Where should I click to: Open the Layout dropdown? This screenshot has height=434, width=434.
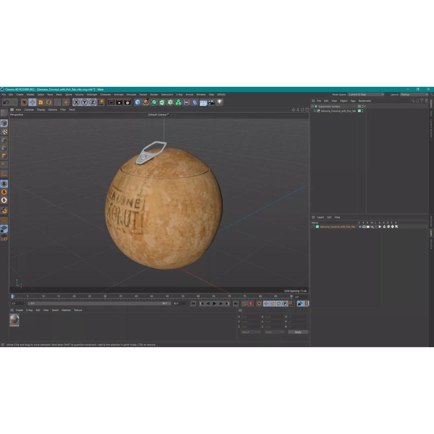coord(414,95)
